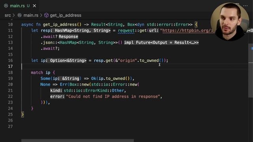Place cursor on empty line 17
Viewport: 253px width, 142px height.
tap(135, 67)
